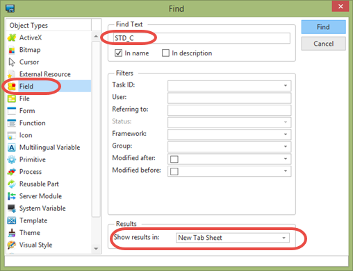This screenshot has height=271, width=353.
Task: Select the Cursor object type icon
Action: pos(12,62)
